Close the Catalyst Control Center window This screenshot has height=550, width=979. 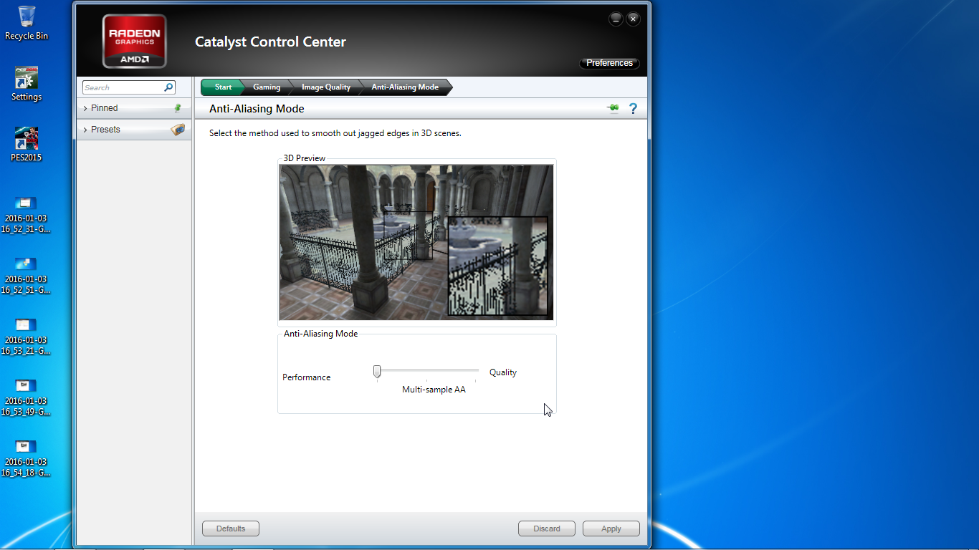[x=633, y=19]
